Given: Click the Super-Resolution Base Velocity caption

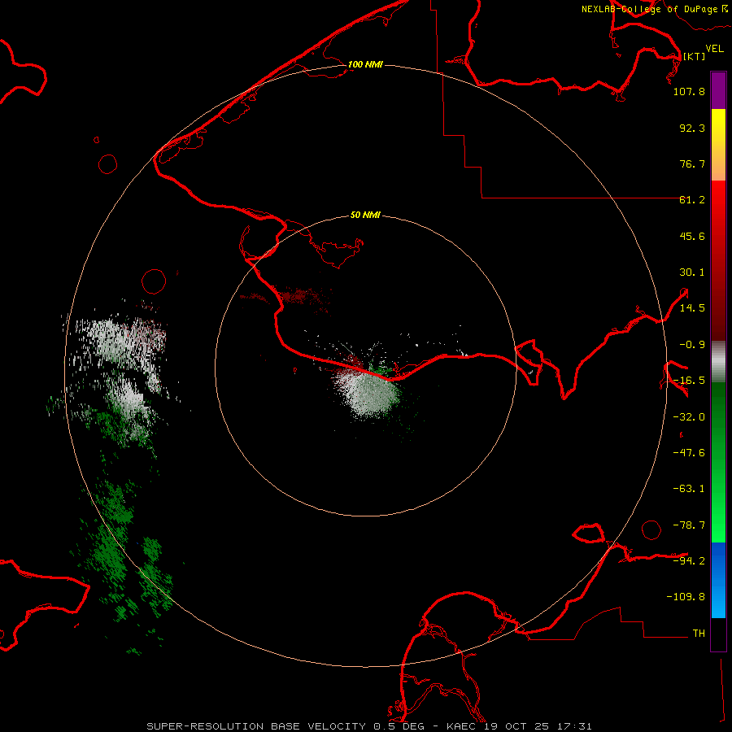Looking at the screenshot, I should coord(368,726).
